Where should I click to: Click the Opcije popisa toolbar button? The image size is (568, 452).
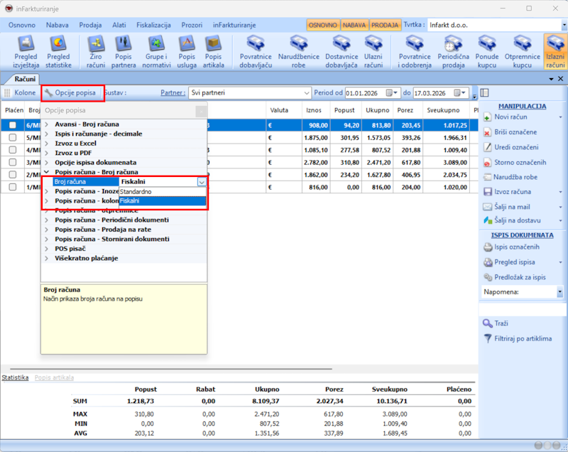pos(70,93)
